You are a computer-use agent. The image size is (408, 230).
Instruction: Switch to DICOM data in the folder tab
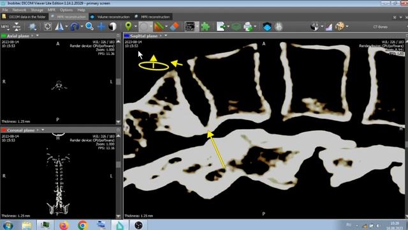(24, 17)
